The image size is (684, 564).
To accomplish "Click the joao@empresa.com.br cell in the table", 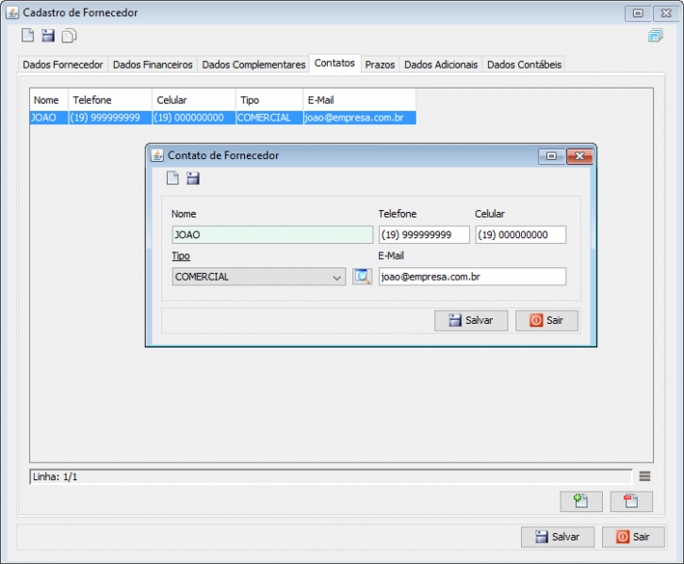I will 360,118.
